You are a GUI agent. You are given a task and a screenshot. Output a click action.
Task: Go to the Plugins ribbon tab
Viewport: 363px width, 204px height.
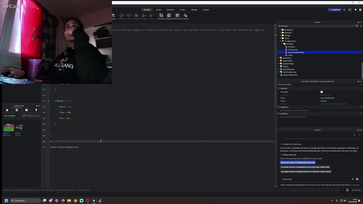pos(206,10)
